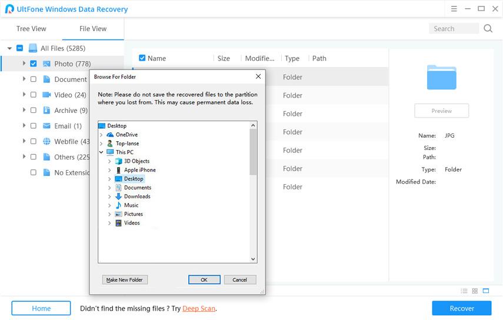Click the folder tree scrollbar thumb

point(253,152)
